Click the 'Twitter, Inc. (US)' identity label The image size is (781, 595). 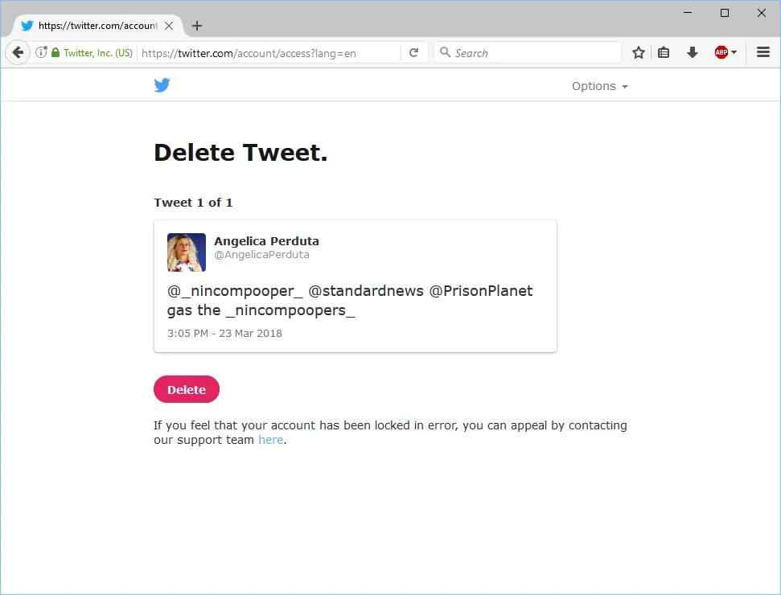pos(98,53)
